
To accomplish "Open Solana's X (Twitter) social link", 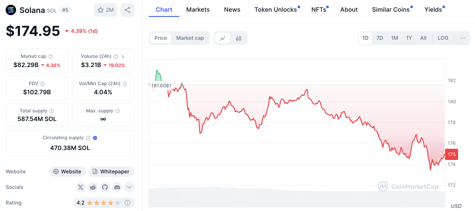I will click(x=81, y=187).
